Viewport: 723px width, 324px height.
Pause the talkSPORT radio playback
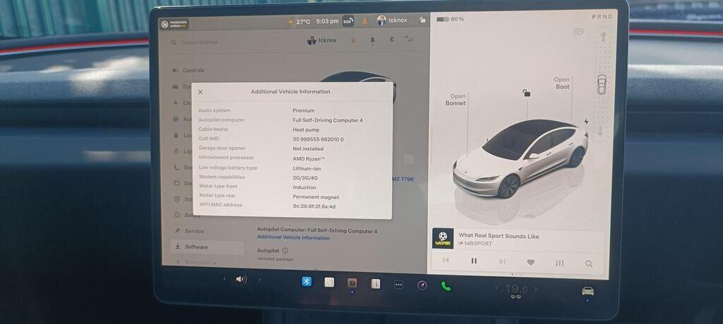tap(474, 261)
